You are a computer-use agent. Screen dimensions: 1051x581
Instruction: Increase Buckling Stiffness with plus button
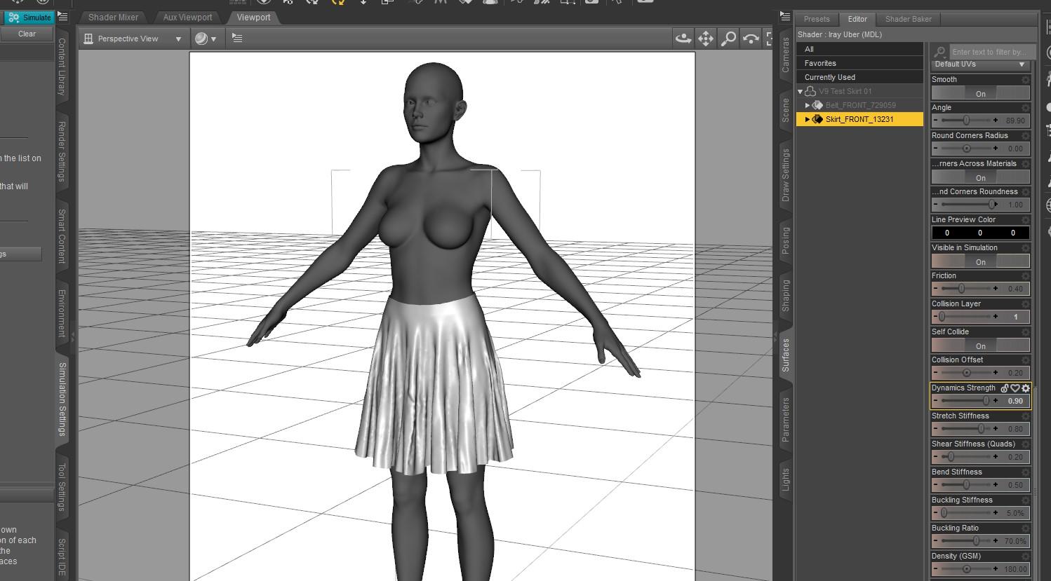tap(996, 513)
